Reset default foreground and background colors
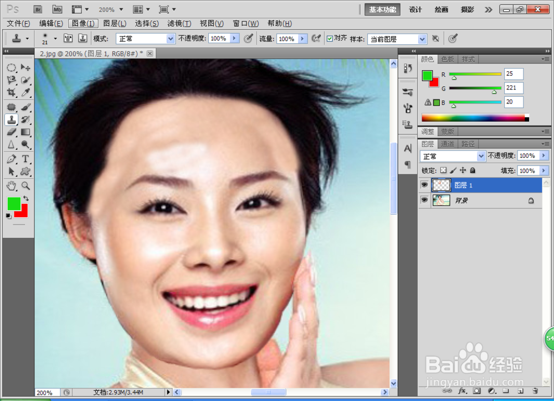Screen dimensions: 554x401 pyautogui.click(x=8, y=216)
